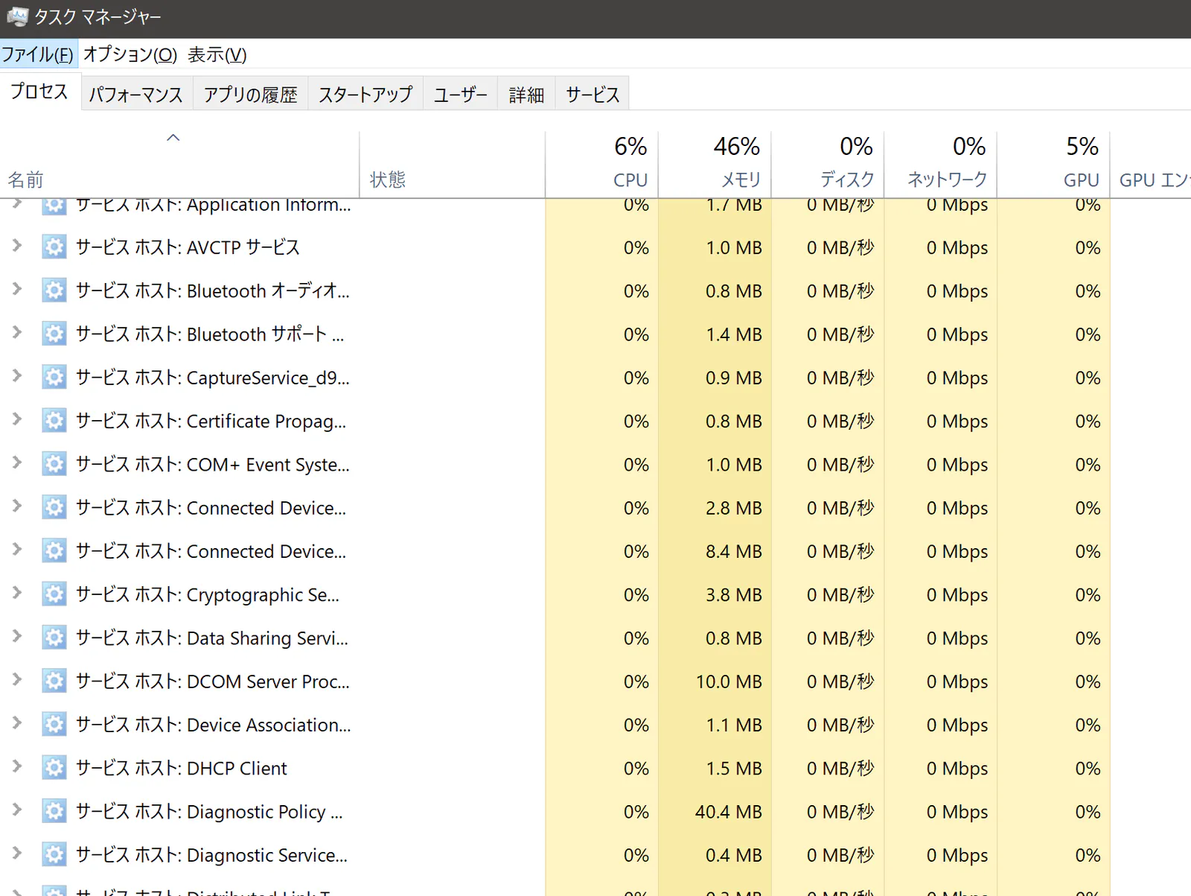The height and width of the screenshot is (896, 1191).
Task: Switch to the アプリの履歴 tab
Action: coord(250,95)
